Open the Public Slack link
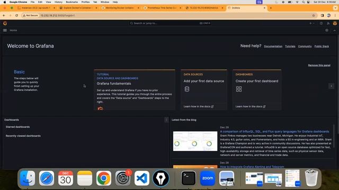The image size is (339, 190). pyautogui.click(x=322, y=46)
